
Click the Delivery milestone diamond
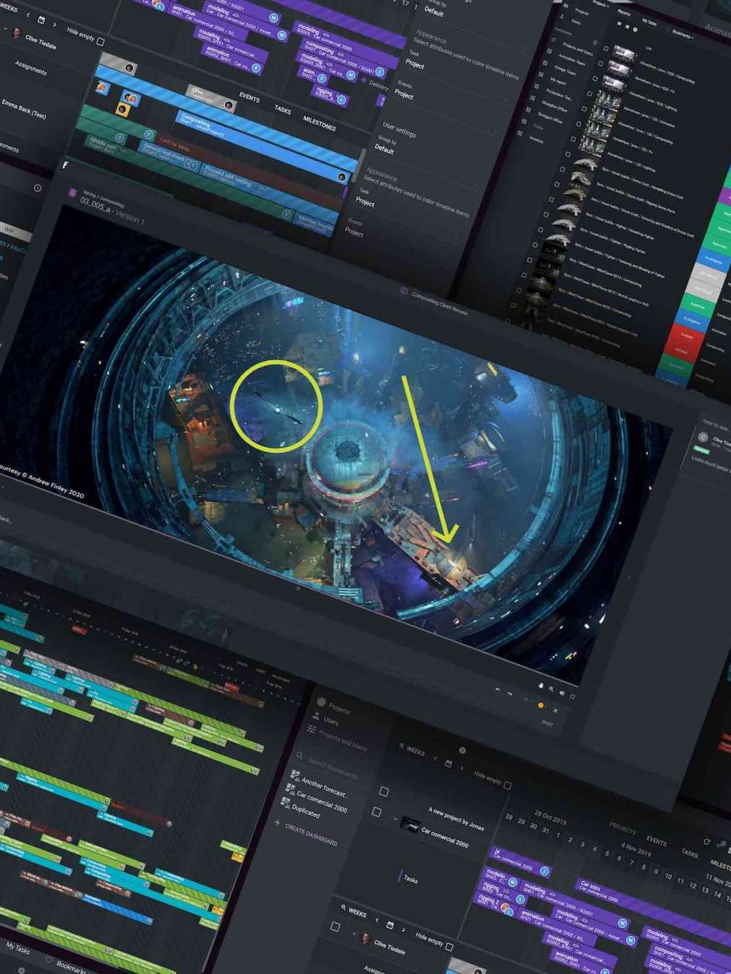click(364, 80)
